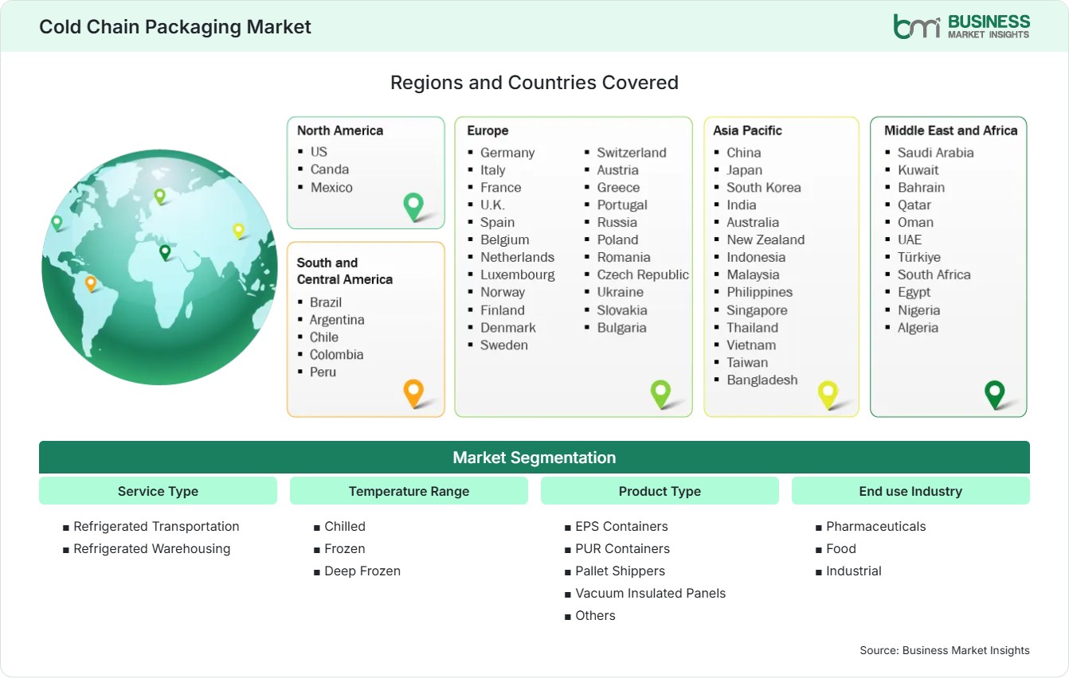Click Refrigerated Transportation item
Image resolution: width=1069 pixels, height=678 pixels.
(x=156, y=526)
